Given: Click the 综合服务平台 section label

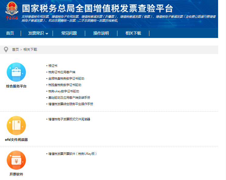Looking at the screenshot, I should pos(16,86).
